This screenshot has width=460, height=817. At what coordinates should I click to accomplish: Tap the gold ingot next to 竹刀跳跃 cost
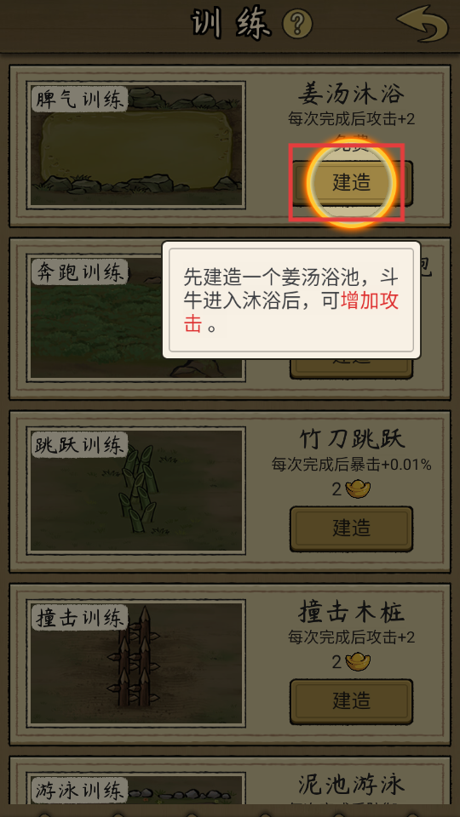point(357,489)
